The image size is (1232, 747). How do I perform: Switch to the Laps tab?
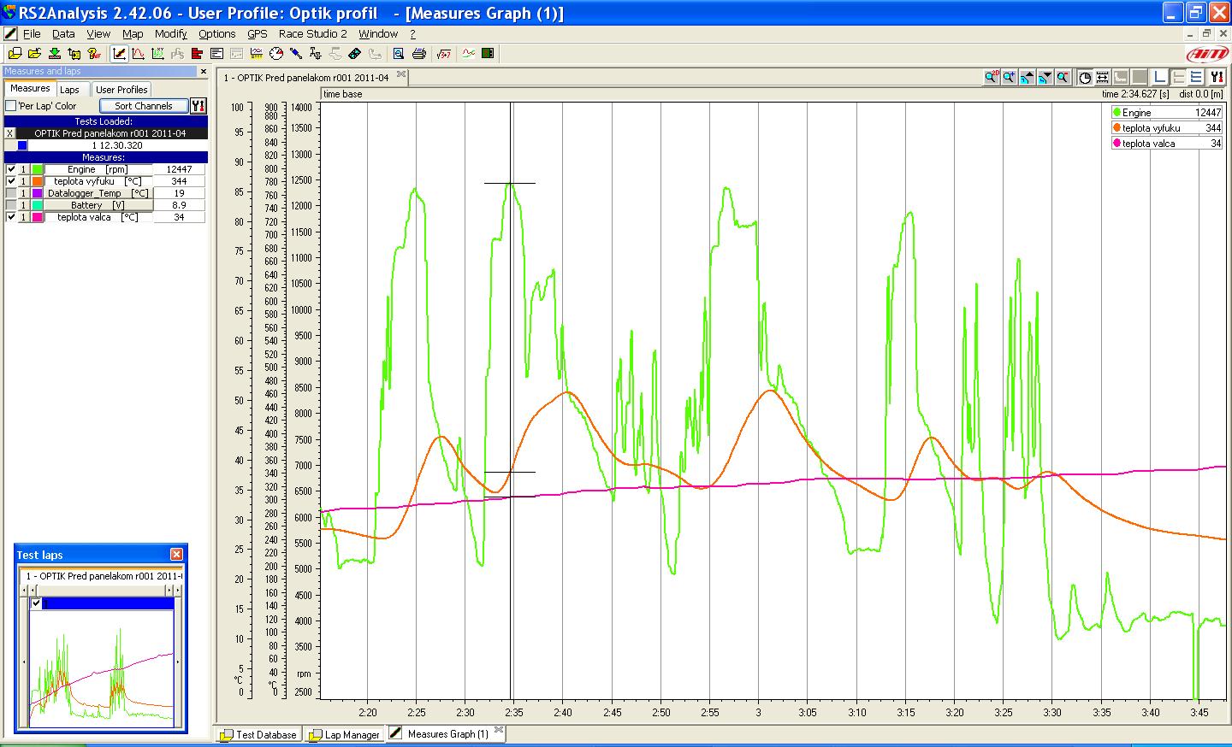pos(69,90)
